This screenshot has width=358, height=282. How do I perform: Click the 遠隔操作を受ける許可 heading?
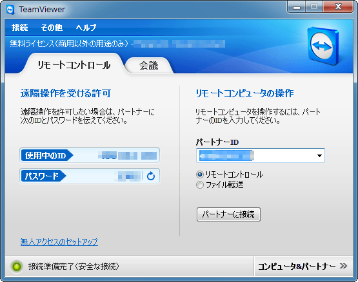pos(66,93)
